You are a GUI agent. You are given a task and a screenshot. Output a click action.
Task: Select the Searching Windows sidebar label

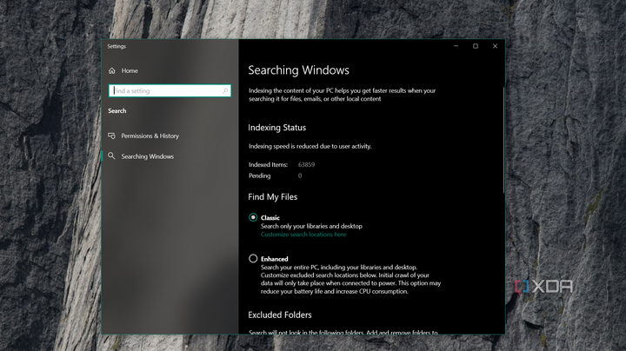coord(147,156)
